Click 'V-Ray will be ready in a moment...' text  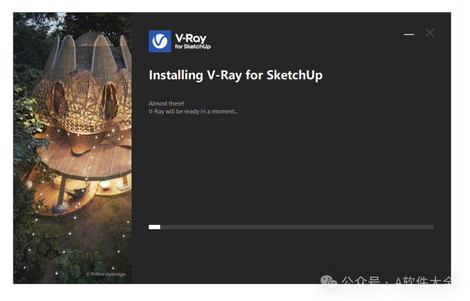click(193, 111)
